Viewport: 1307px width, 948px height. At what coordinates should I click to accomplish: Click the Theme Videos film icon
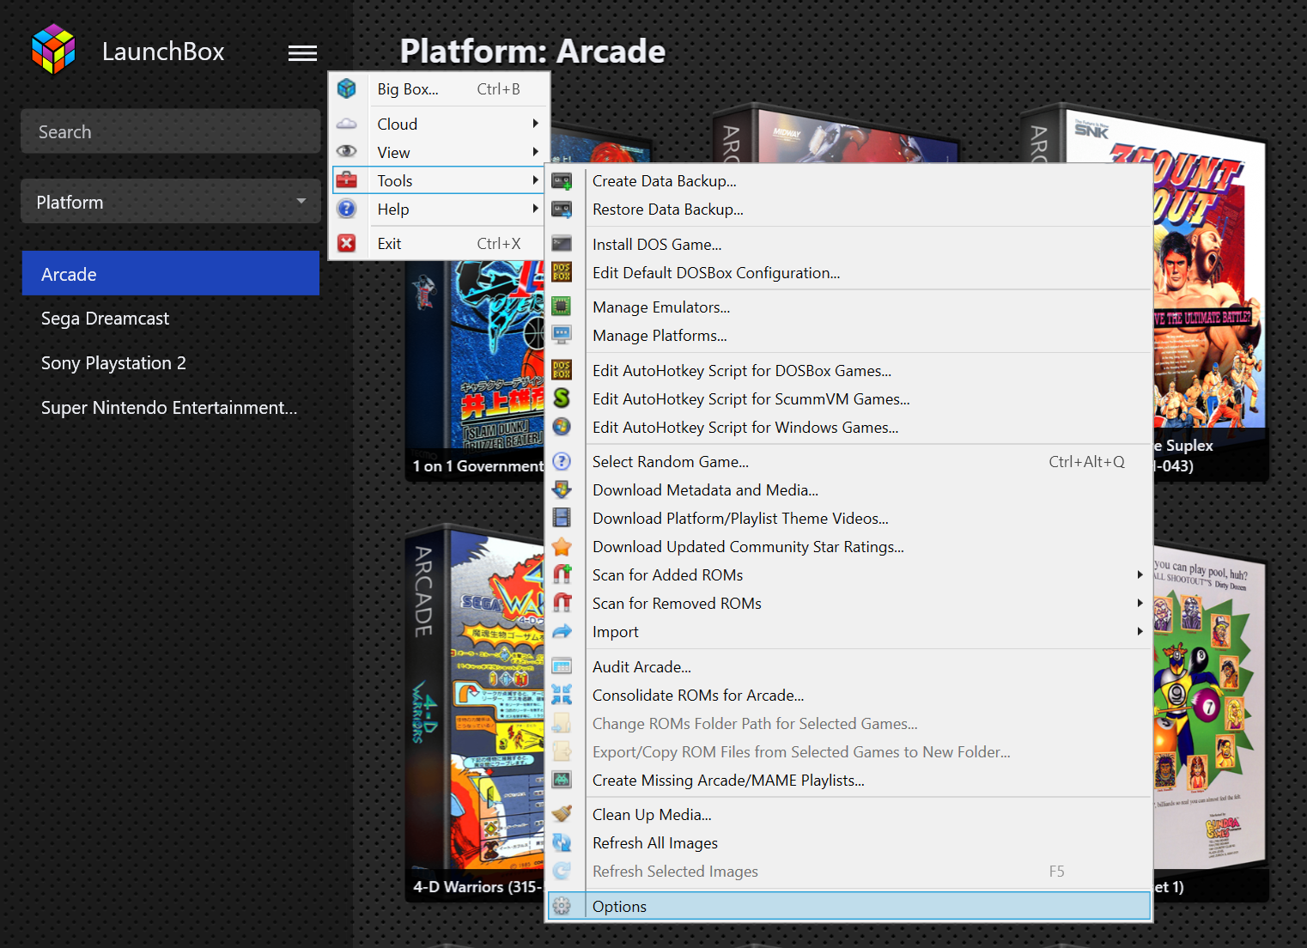click(562, 518)
